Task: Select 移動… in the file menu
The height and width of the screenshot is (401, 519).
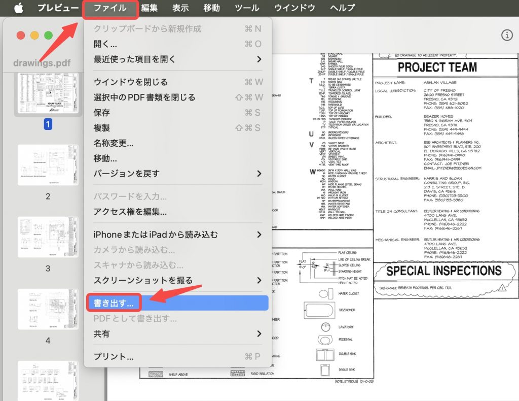Action: (x=178, y=158)
